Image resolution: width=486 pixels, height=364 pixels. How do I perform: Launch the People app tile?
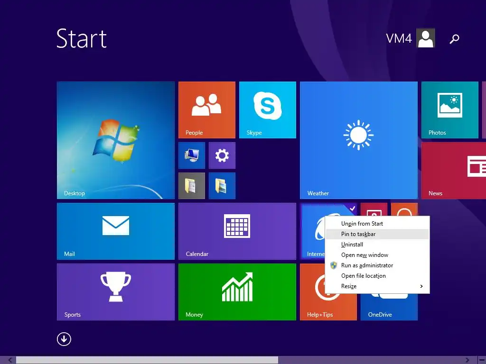tap(207, 110)
